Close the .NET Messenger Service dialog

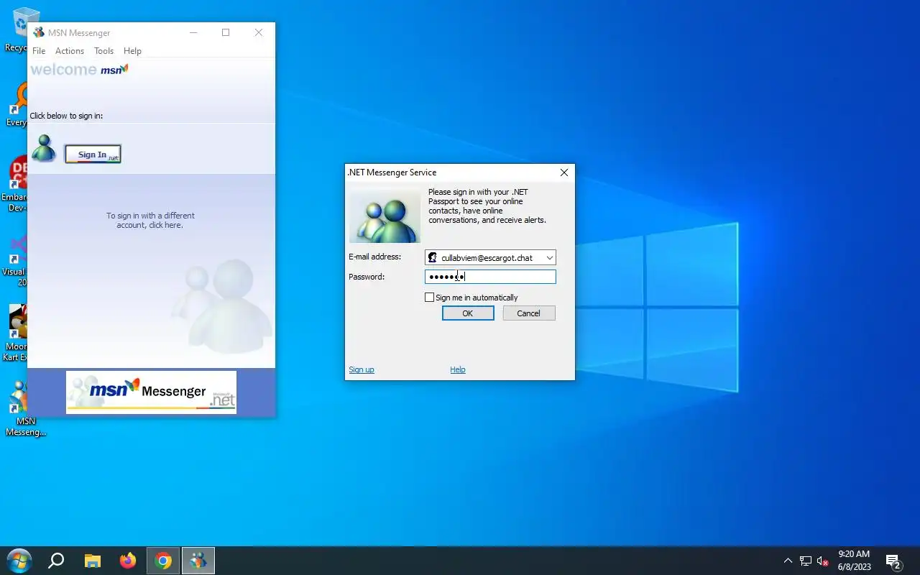coord(564,172)
